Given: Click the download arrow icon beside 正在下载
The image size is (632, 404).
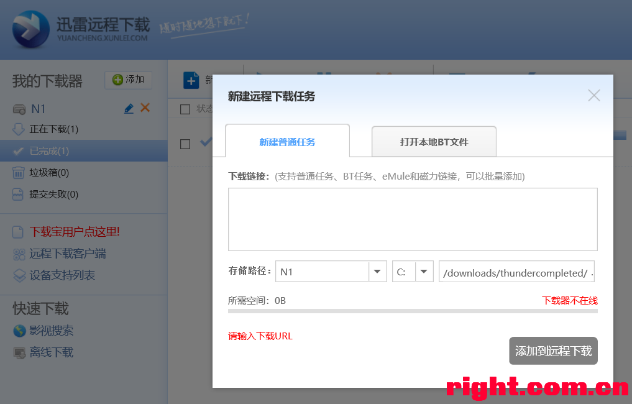Looking at the screenshot, I should 19,129.
